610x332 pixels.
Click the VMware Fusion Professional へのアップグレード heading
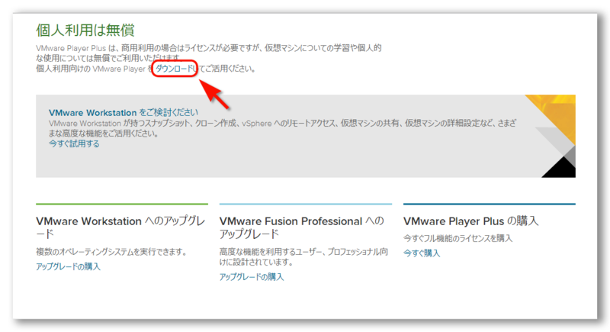(x=302, y=227)
